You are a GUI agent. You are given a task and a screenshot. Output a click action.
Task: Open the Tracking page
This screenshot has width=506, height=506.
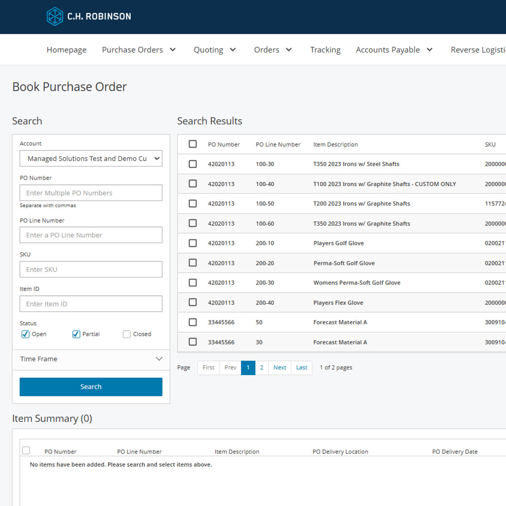(325, 50)
